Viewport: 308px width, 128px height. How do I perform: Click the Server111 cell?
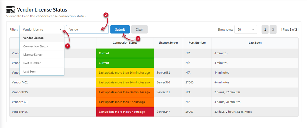[x=168, y=92]
